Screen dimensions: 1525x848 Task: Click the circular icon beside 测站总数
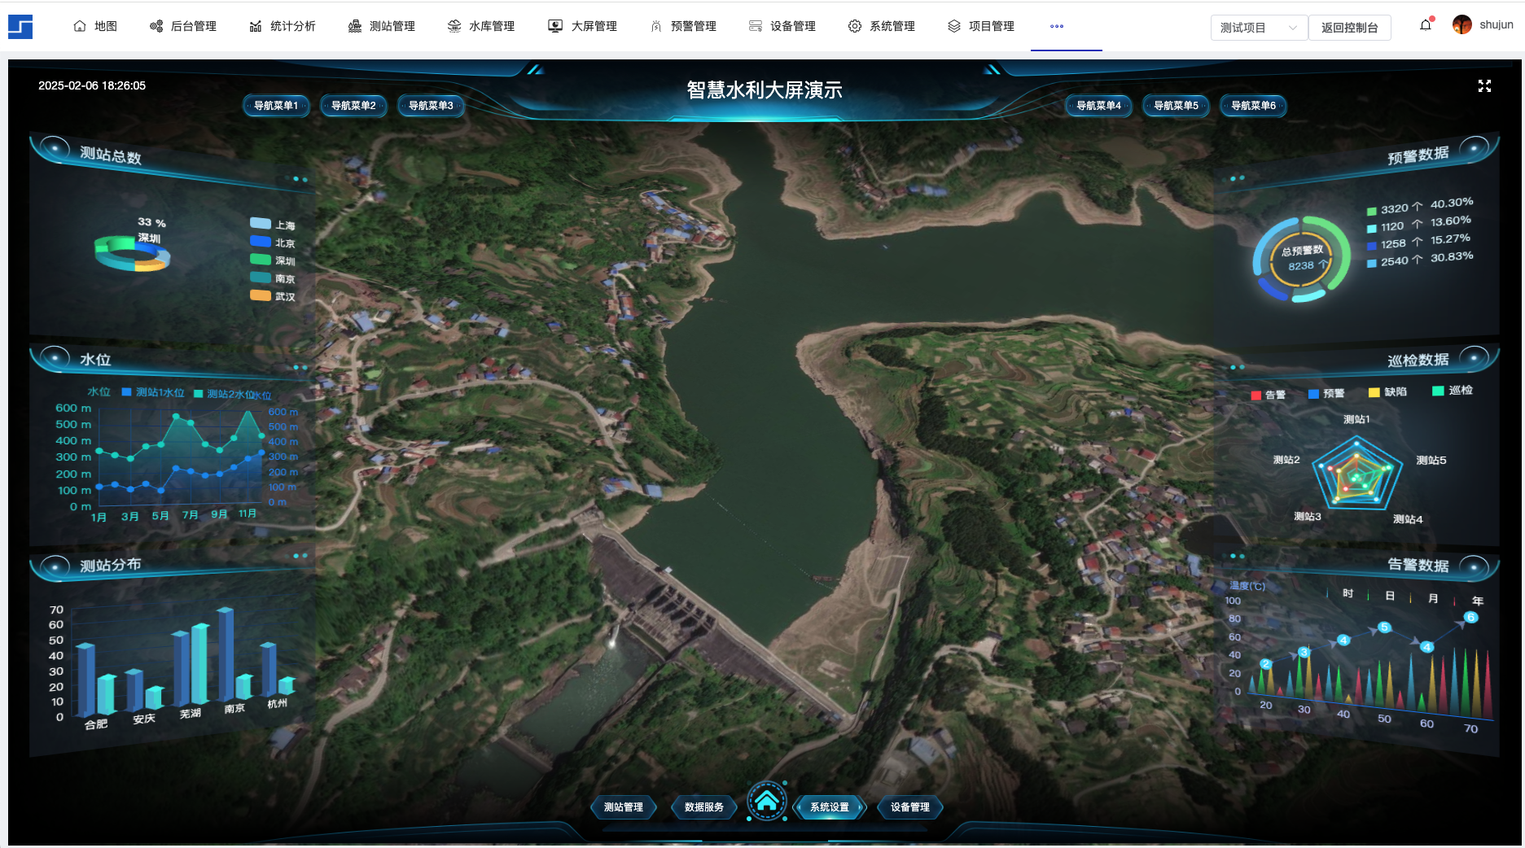(55, 148)
